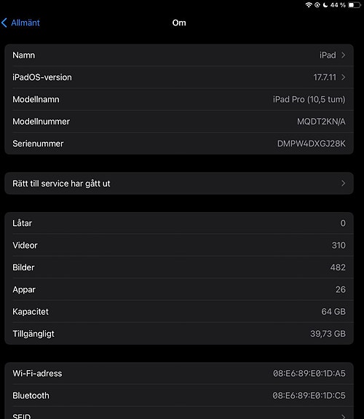Select the Bluetooth address value
The image size is (364, 419).
click(309, 396)
